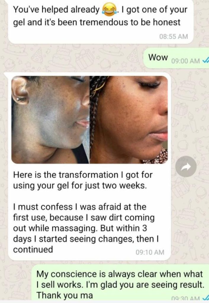This screenshot has height=303, width=209.
Task: Select the 'You've helped already' message bubble
Action: coord(101,21)
